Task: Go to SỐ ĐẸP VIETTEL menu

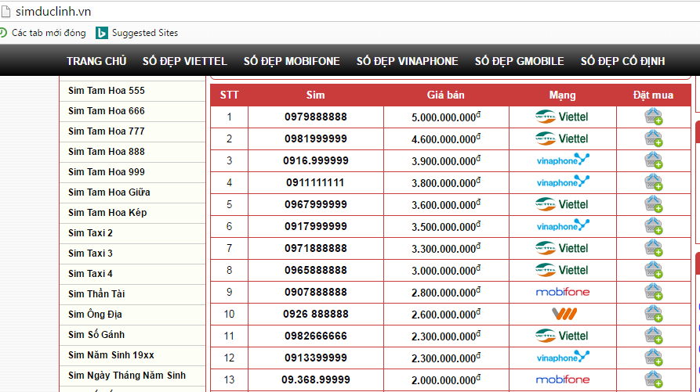Action: pyautogui.click(x=184, y=61)
